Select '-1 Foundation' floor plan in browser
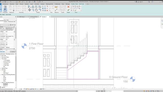The height and width of the screenshot is (92, 163). click(7, 60)
